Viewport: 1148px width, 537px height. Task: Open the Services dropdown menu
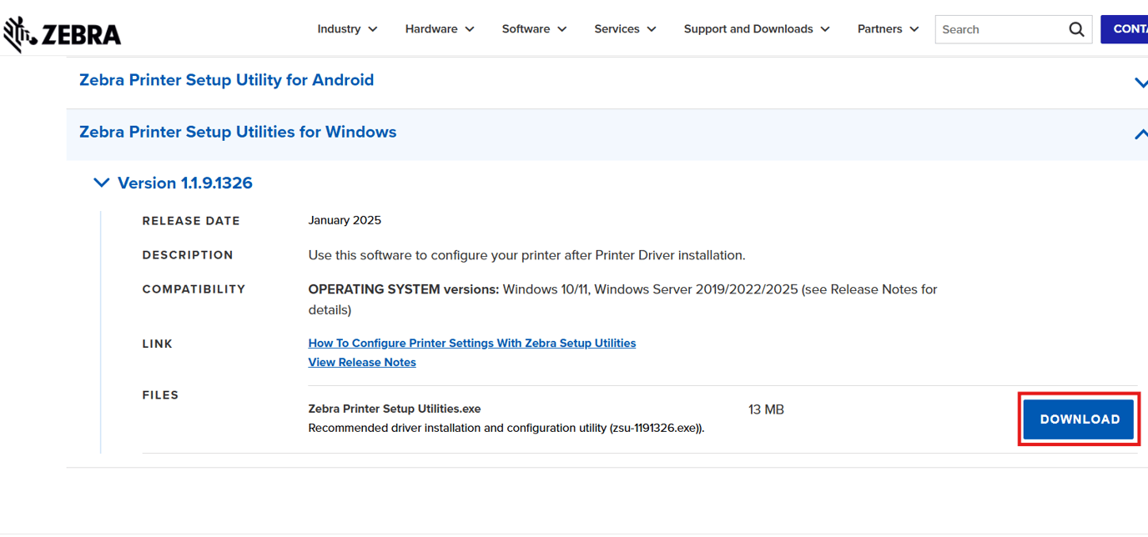[625, 29]
